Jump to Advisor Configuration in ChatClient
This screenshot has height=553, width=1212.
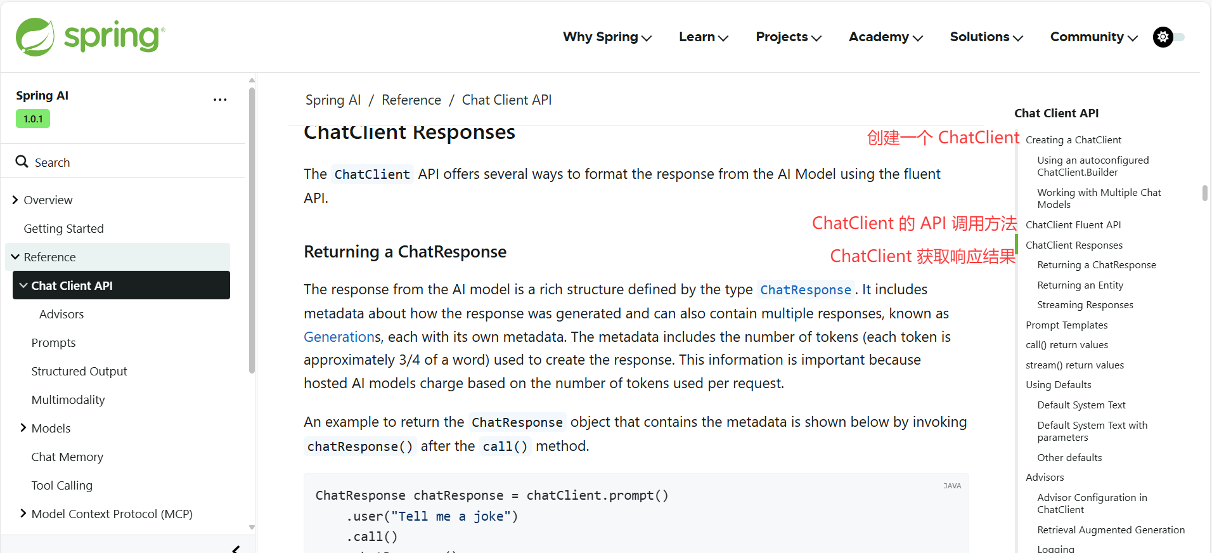[x=1092, y=504]
